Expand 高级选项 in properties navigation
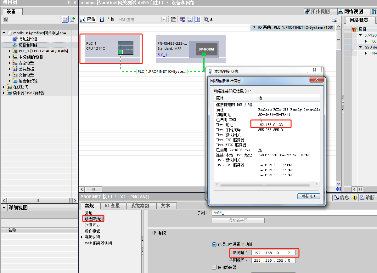377x273 pixels. coord(82,237)
